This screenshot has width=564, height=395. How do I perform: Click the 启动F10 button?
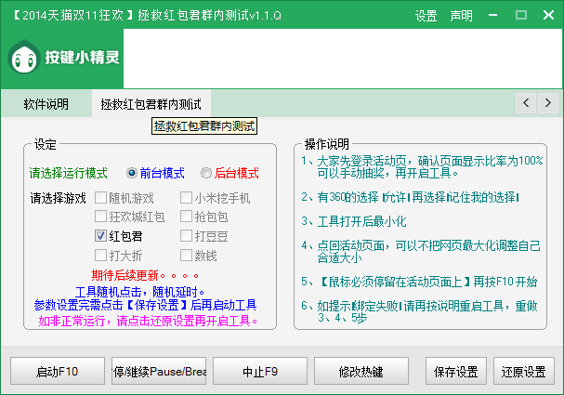click(x=58, y=371)
